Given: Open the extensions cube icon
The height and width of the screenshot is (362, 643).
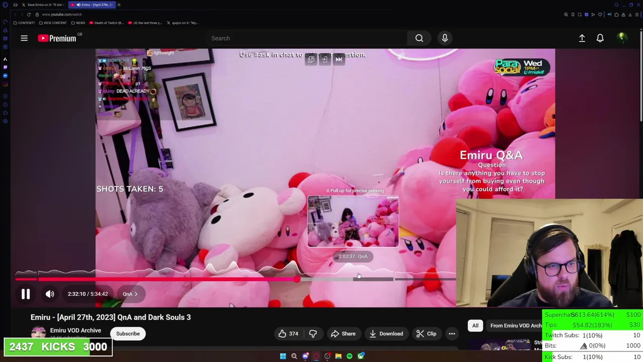Looking at the screenshot, I should click(x=616, y=15).
